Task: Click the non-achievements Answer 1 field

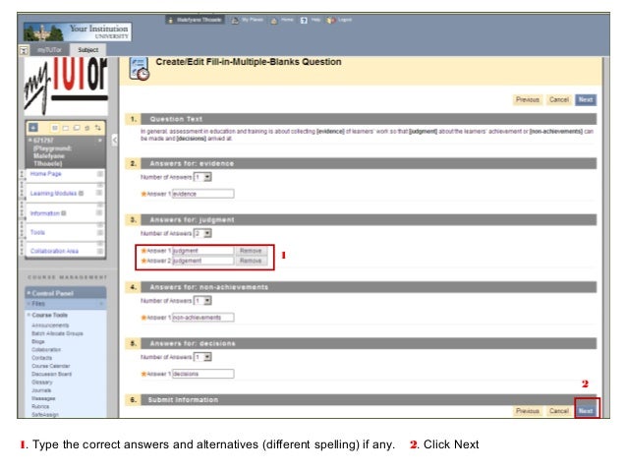Action: [x=202, y=318]
